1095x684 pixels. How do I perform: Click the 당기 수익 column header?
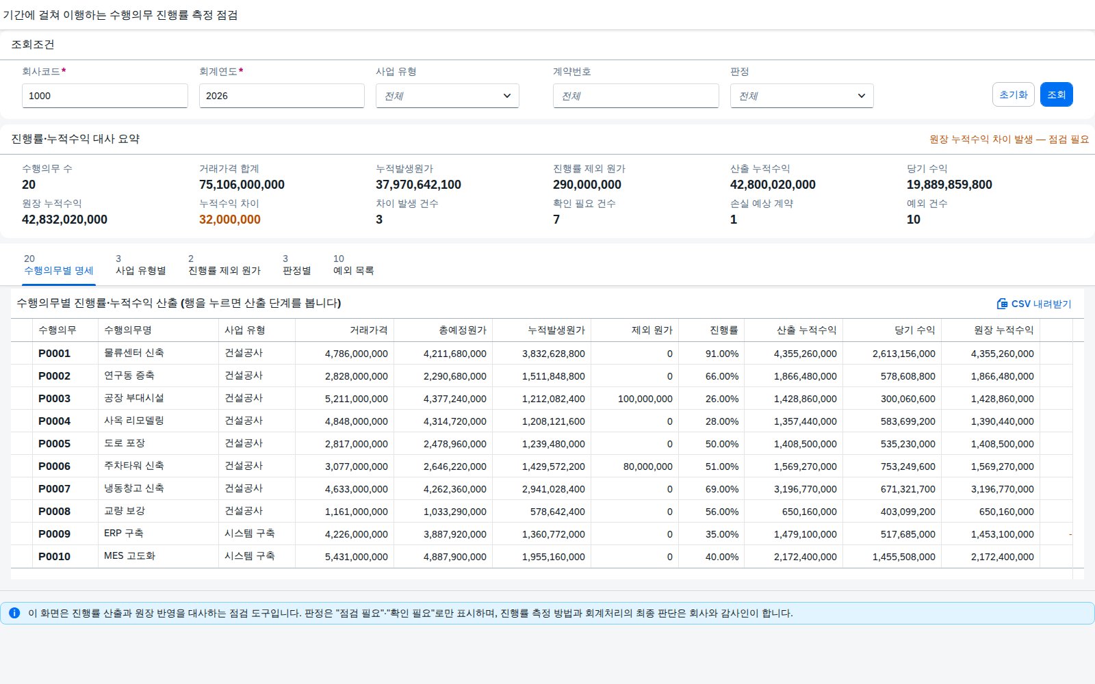coord(892,330)
